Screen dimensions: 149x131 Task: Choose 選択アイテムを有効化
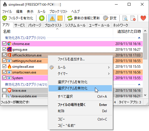pos(80,82)
